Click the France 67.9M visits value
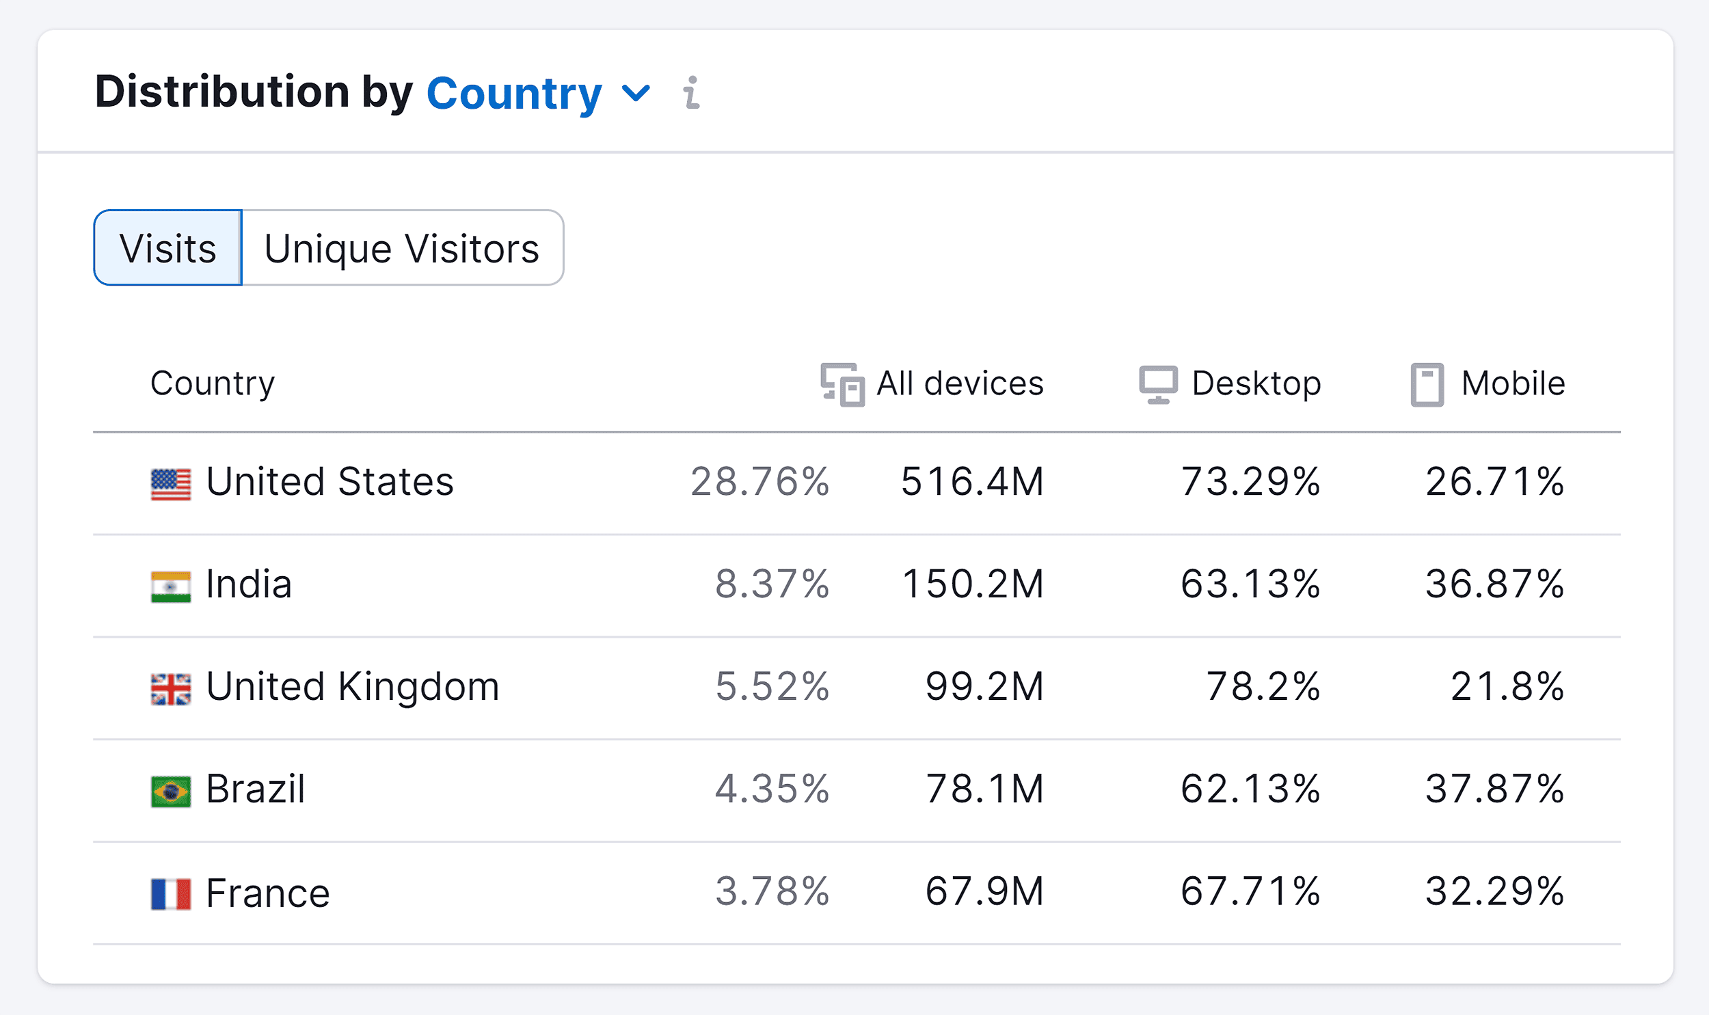The height and width of the screenshot is (1015, 1709). tap(984, 891)
